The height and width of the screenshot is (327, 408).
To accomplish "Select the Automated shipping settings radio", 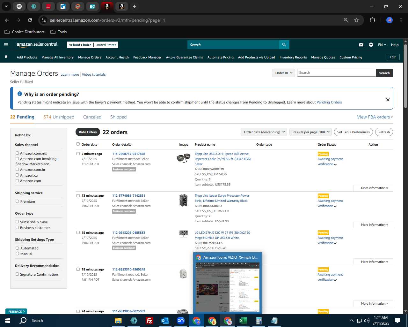I will pyautogui.click(x=17, y=248).
